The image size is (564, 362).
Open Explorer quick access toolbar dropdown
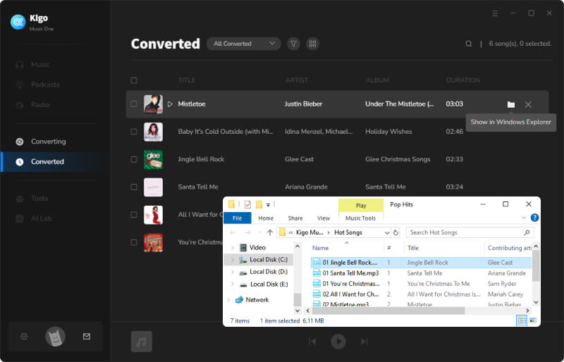tap(269, 205)
